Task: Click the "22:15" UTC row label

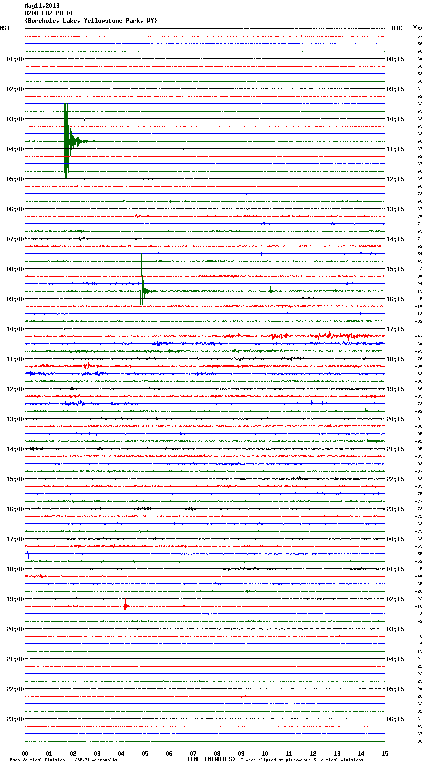Action: pos(395,479)
